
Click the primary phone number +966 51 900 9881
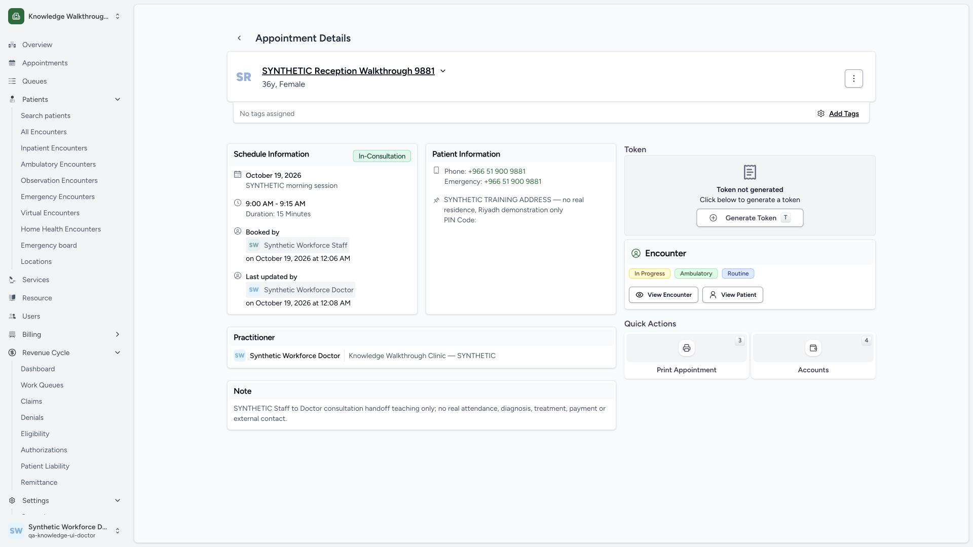click(x=497, y=172)
